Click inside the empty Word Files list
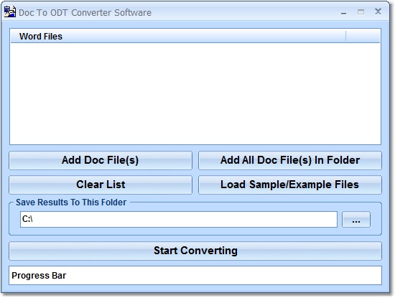395x298 pixels. pos(195,93)
